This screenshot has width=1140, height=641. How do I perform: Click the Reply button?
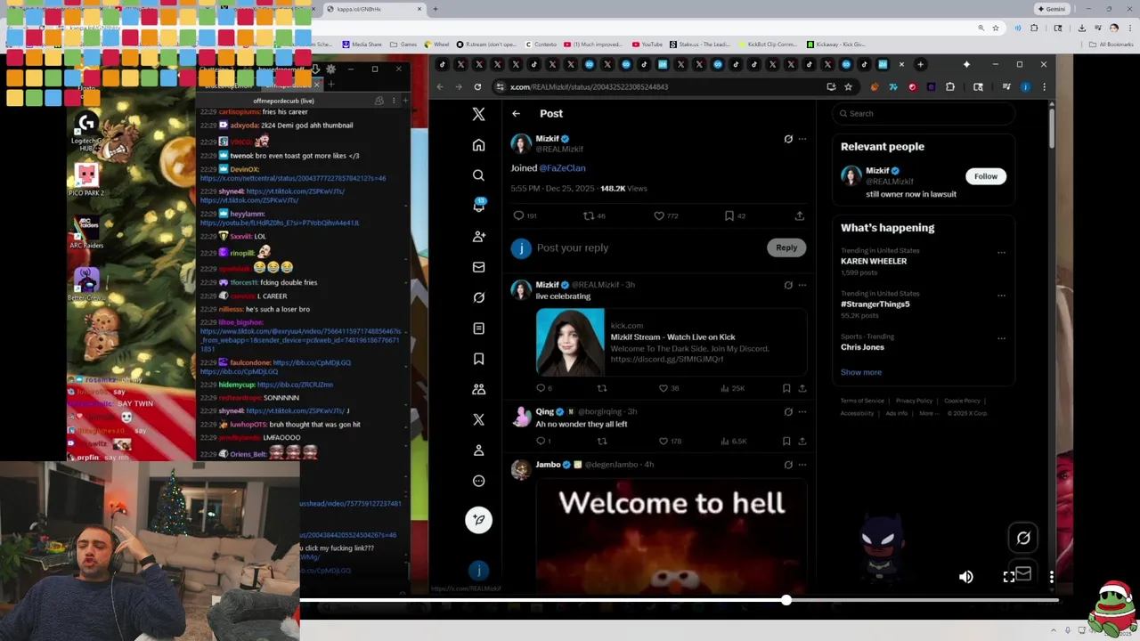pyautogui.click(x=786, y=247)
